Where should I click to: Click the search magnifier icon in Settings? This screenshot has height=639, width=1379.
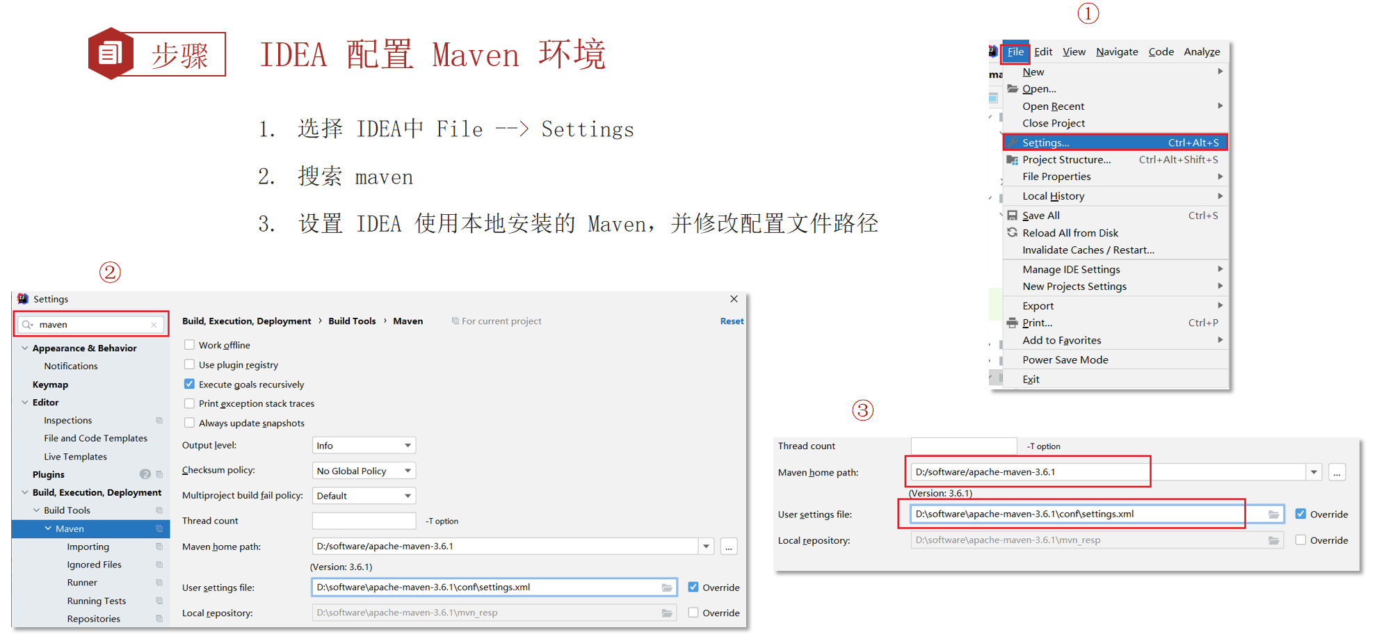[28, 325]
